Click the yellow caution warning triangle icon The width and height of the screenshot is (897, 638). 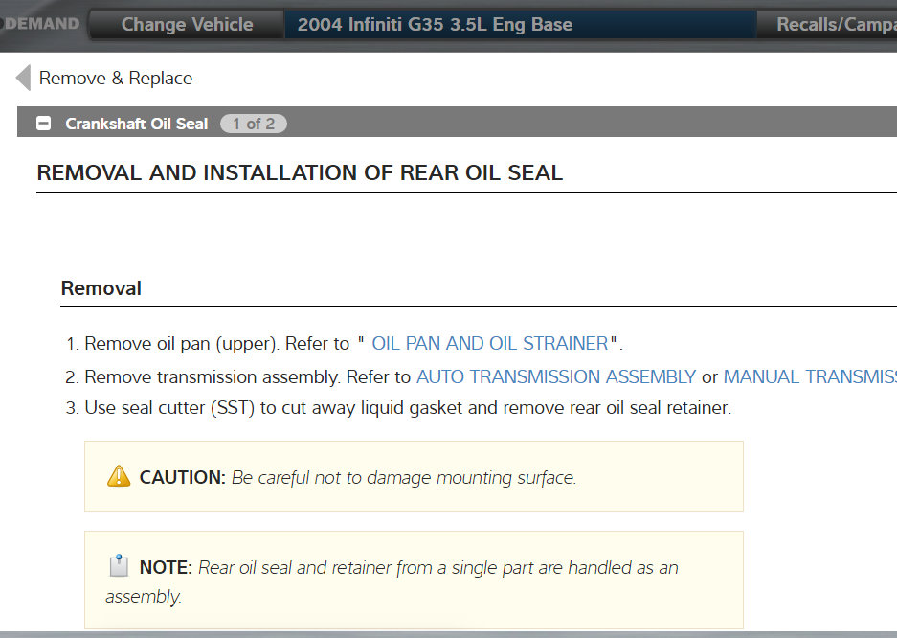click(119, 476)
